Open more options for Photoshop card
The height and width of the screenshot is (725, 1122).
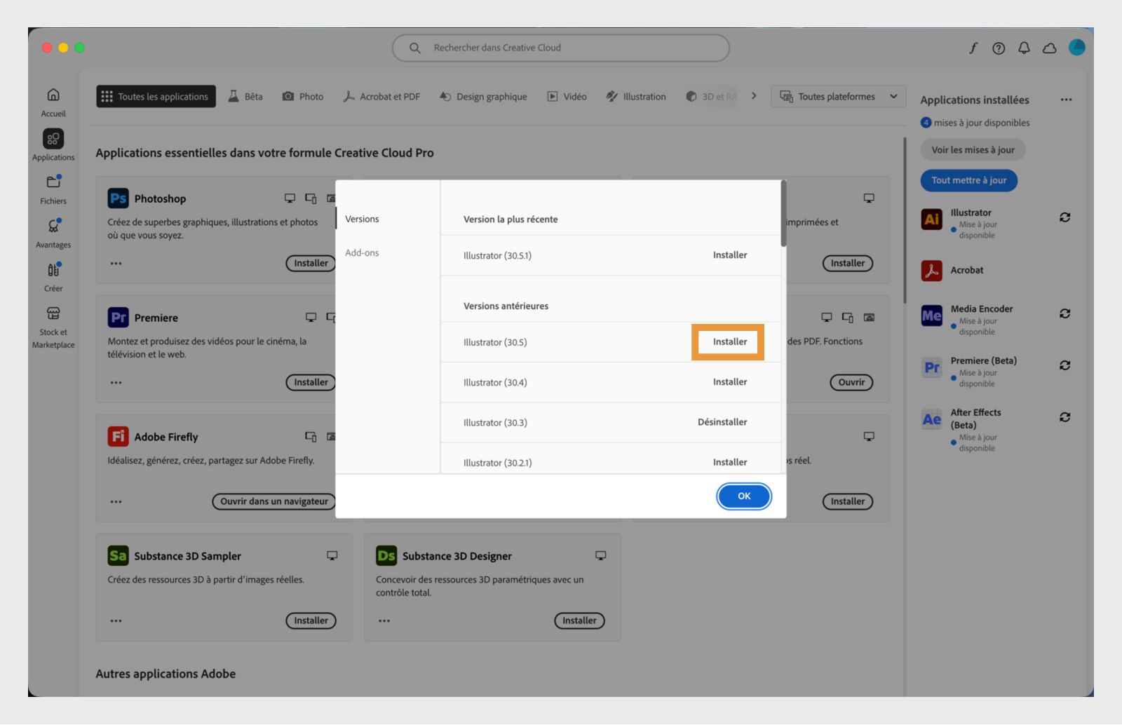coord(116,264)
